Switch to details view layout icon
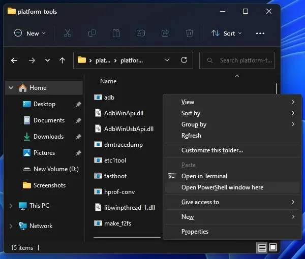 coord(262,248)
